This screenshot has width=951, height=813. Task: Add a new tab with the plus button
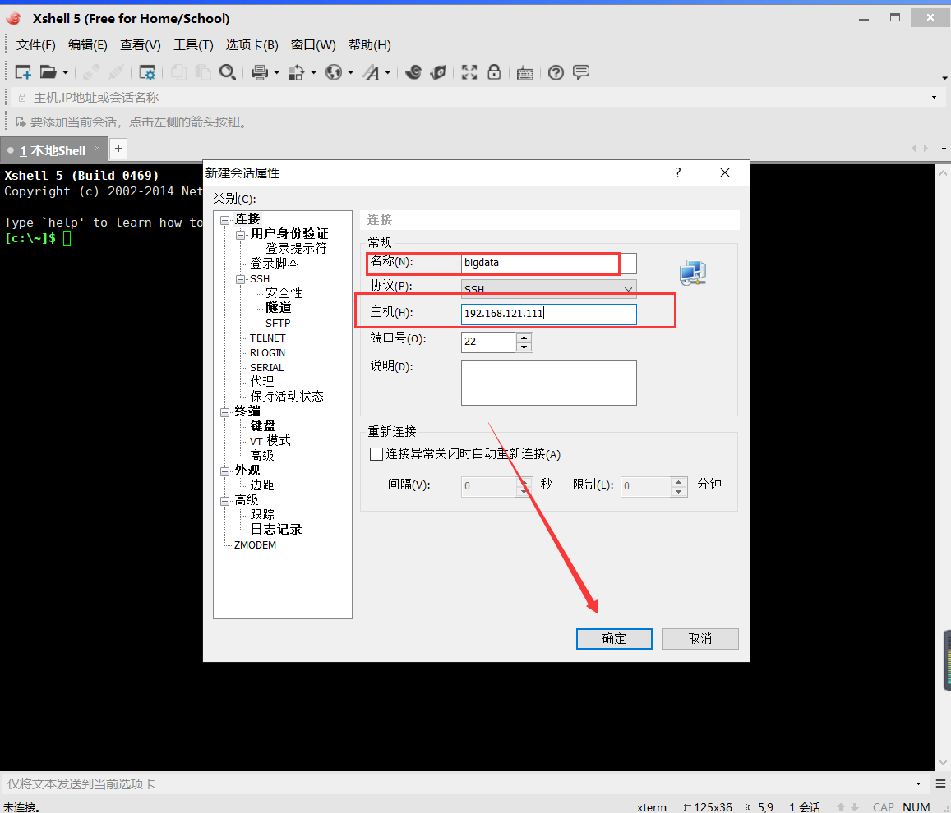(x=118, y=149)
